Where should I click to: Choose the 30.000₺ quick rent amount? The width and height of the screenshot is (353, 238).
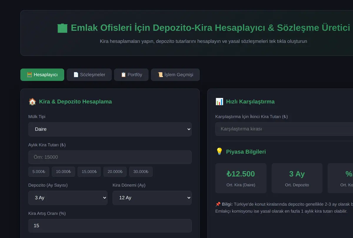pyautogui.click(x=141, y=172)
